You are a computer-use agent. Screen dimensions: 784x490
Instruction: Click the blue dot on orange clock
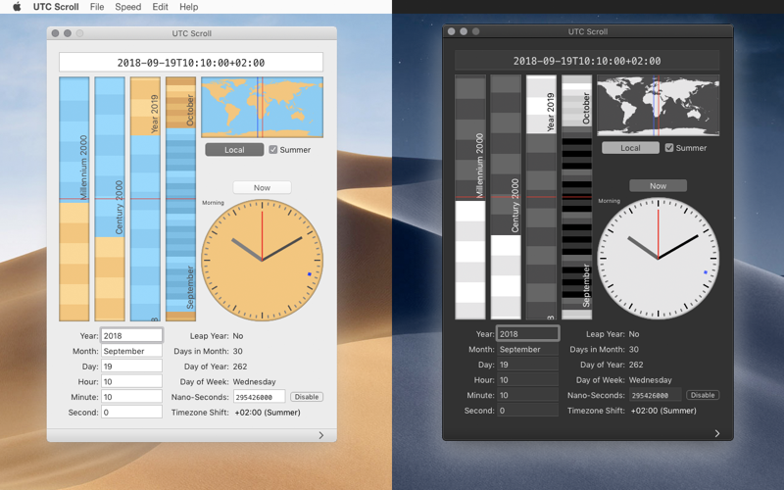click(309, 274)
